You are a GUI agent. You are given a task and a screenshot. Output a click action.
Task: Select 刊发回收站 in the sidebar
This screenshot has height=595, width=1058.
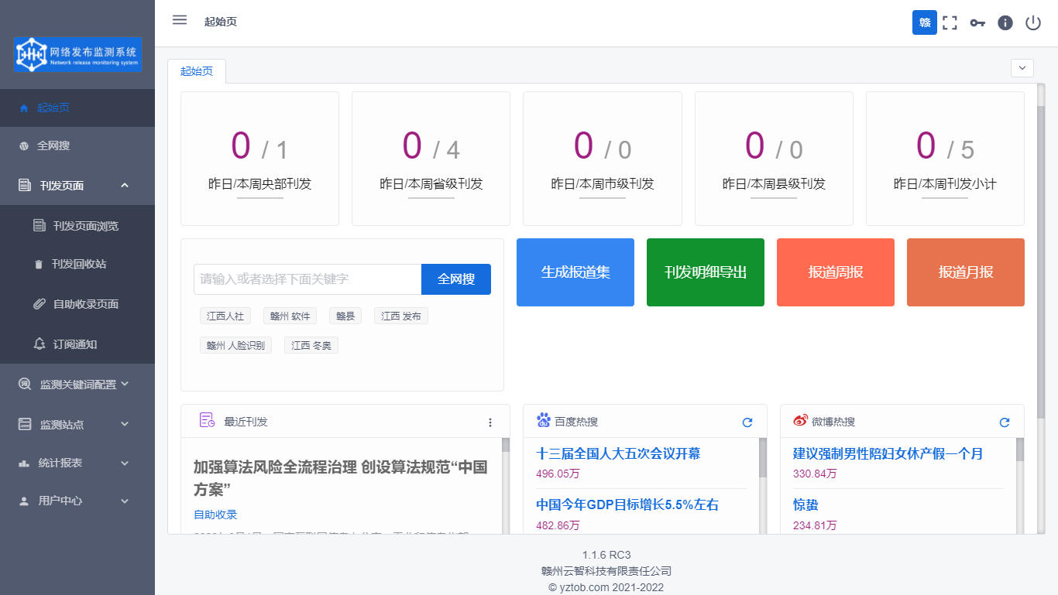click(x=77, y=264)
